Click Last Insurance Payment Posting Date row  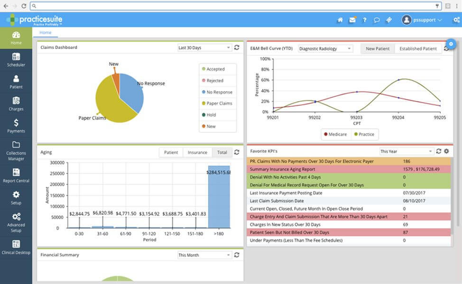[x=349, y=192]
